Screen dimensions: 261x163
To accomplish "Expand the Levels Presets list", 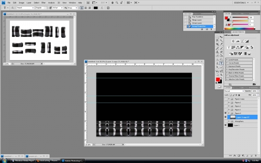I will point(227,60).
